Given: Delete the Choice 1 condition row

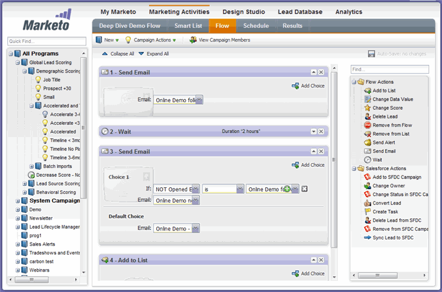Looking at the screenshot, I should pyautogui.click(x=304, y=189).
